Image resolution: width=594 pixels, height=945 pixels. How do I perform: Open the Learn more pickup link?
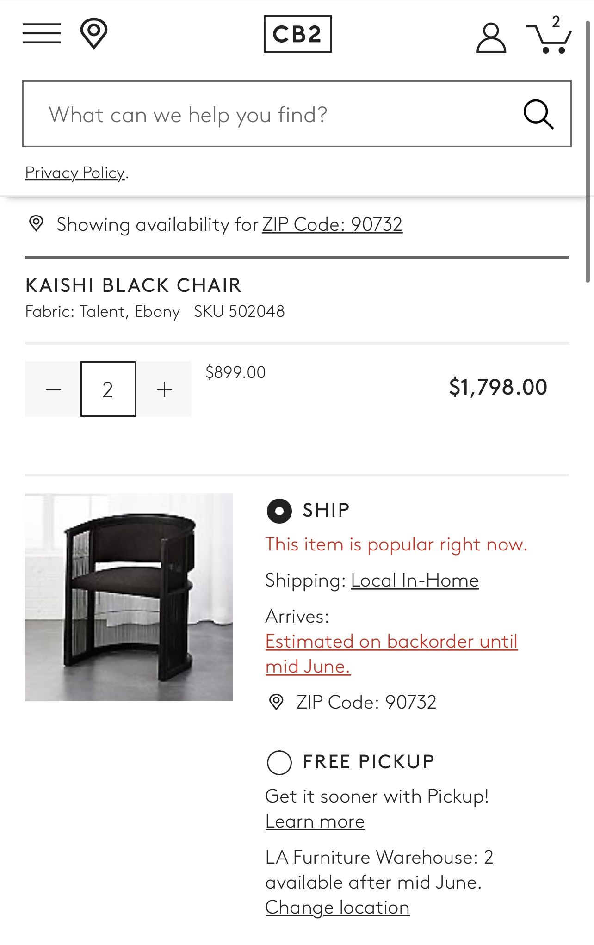click(x=315, y=821)
